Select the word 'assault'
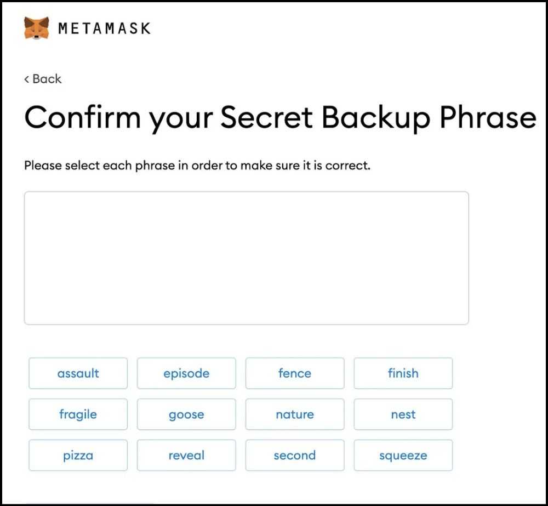Viewport: 548px width, 506px height. [x=77, y=373]
